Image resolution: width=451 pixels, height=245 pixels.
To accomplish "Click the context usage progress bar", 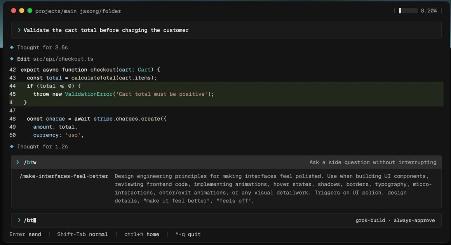I will coord(408,10).
